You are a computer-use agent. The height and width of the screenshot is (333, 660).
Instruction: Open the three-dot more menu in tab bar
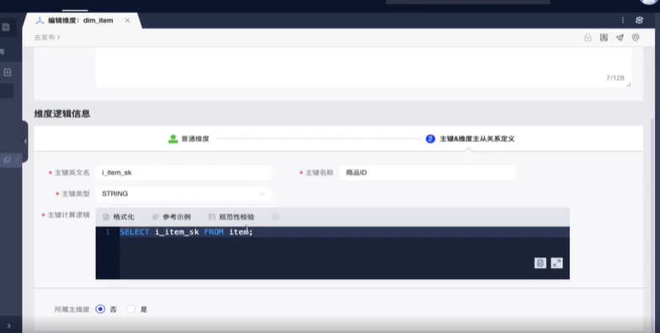tap(623, 20)
